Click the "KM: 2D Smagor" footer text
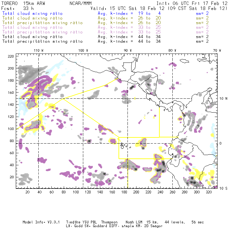 [x=149, y=226]
